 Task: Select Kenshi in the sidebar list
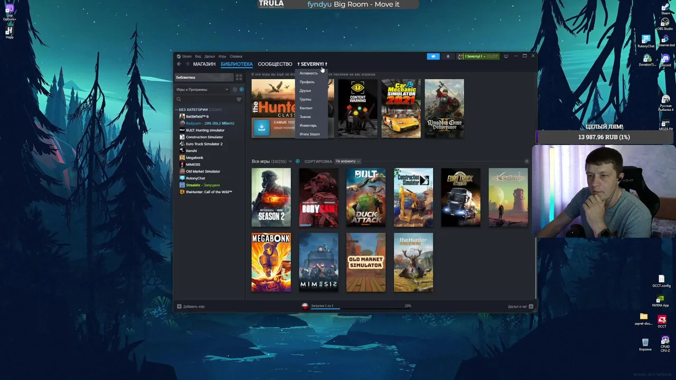click(x=191, y=150)
